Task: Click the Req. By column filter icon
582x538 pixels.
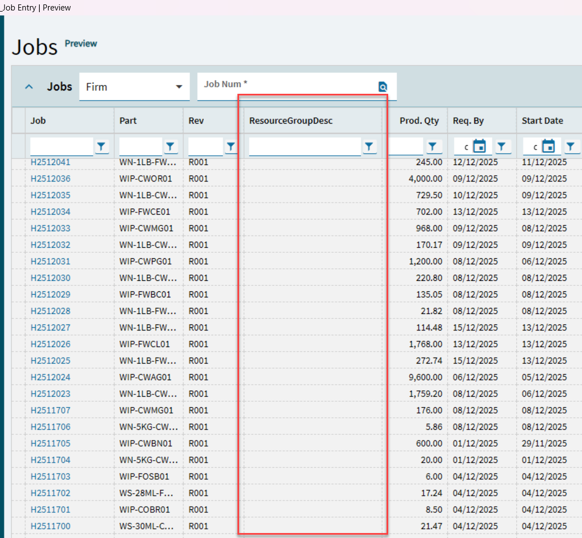Action: 501,146
